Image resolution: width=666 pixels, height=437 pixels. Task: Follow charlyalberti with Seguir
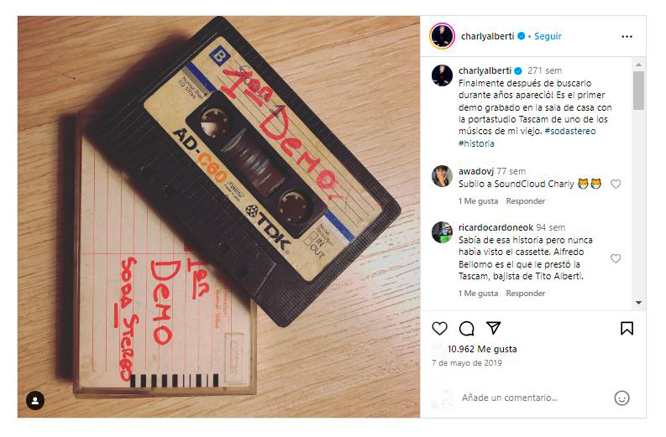(x=547, y=36)
